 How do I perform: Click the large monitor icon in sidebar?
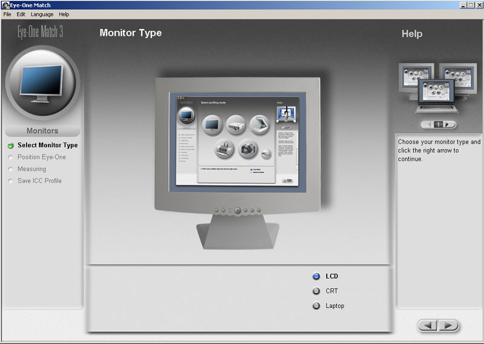[x=42, y=82]
